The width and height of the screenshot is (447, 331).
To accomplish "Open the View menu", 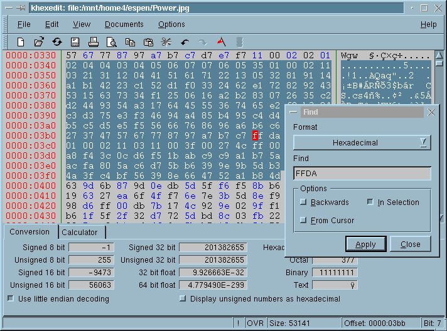I will [82, 24].
